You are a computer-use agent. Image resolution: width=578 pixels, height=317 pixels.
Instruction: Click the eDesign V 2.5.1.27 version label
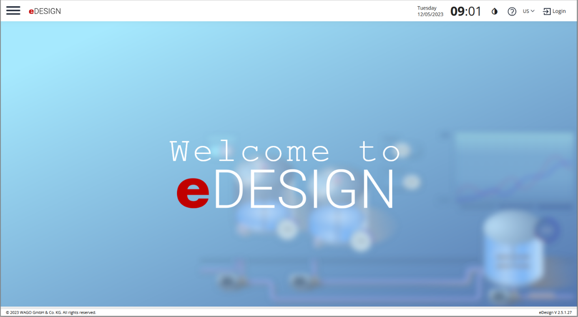click(x=555, y=312)
